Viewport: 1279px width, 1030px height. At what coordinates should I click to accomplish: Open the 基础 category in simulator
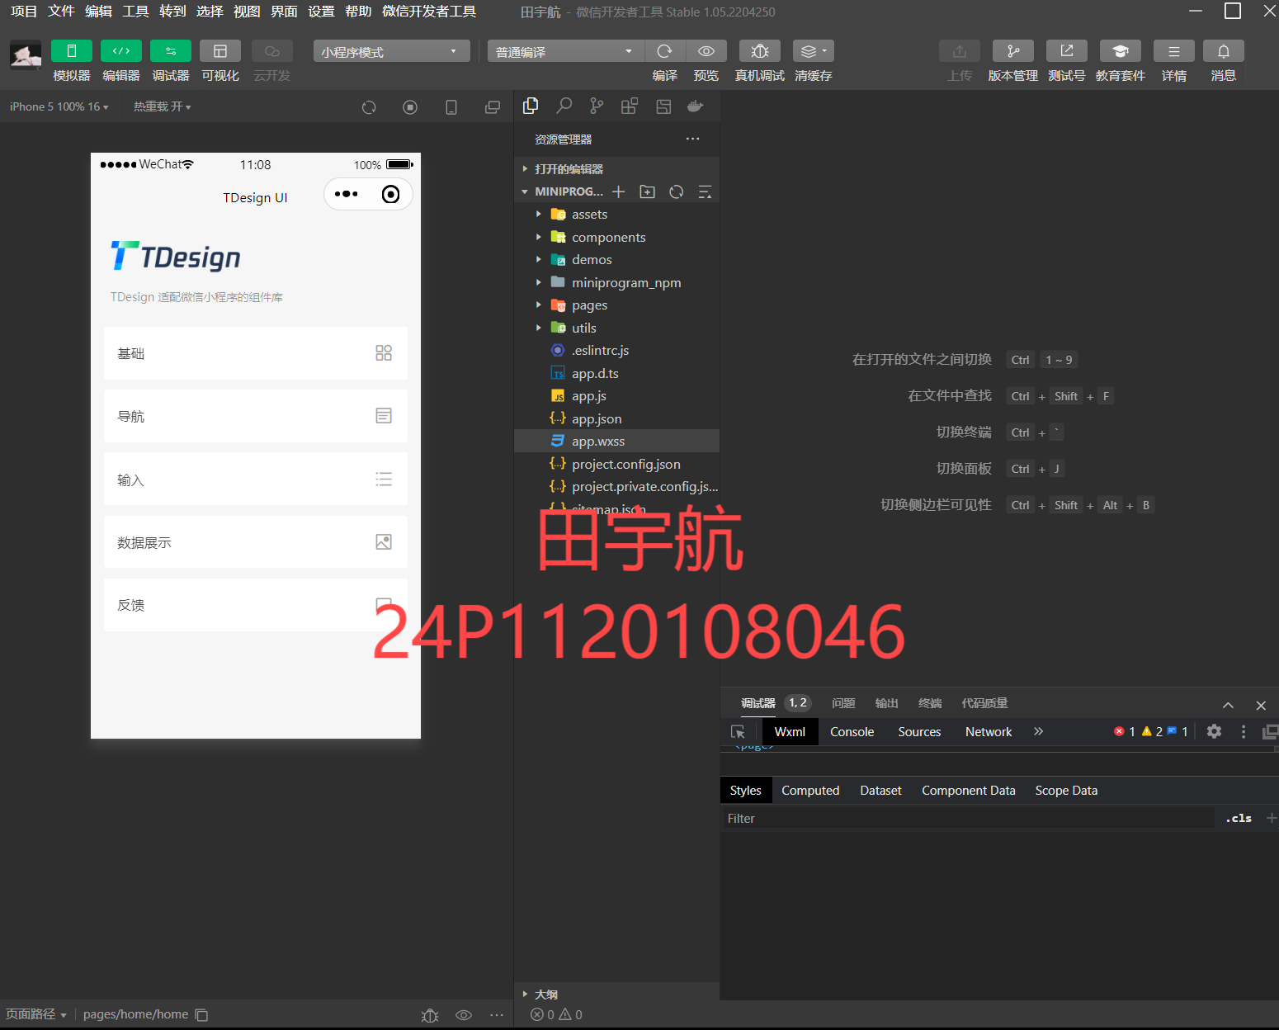256,353
